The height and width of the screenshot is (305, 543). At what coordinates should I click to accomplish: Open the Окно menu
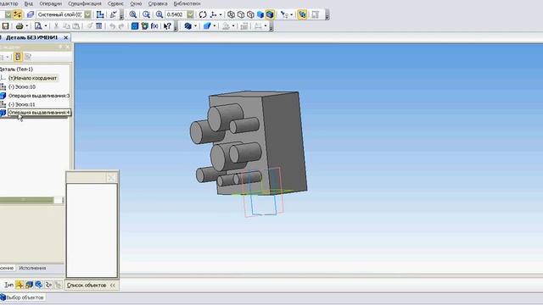point(136,3)
